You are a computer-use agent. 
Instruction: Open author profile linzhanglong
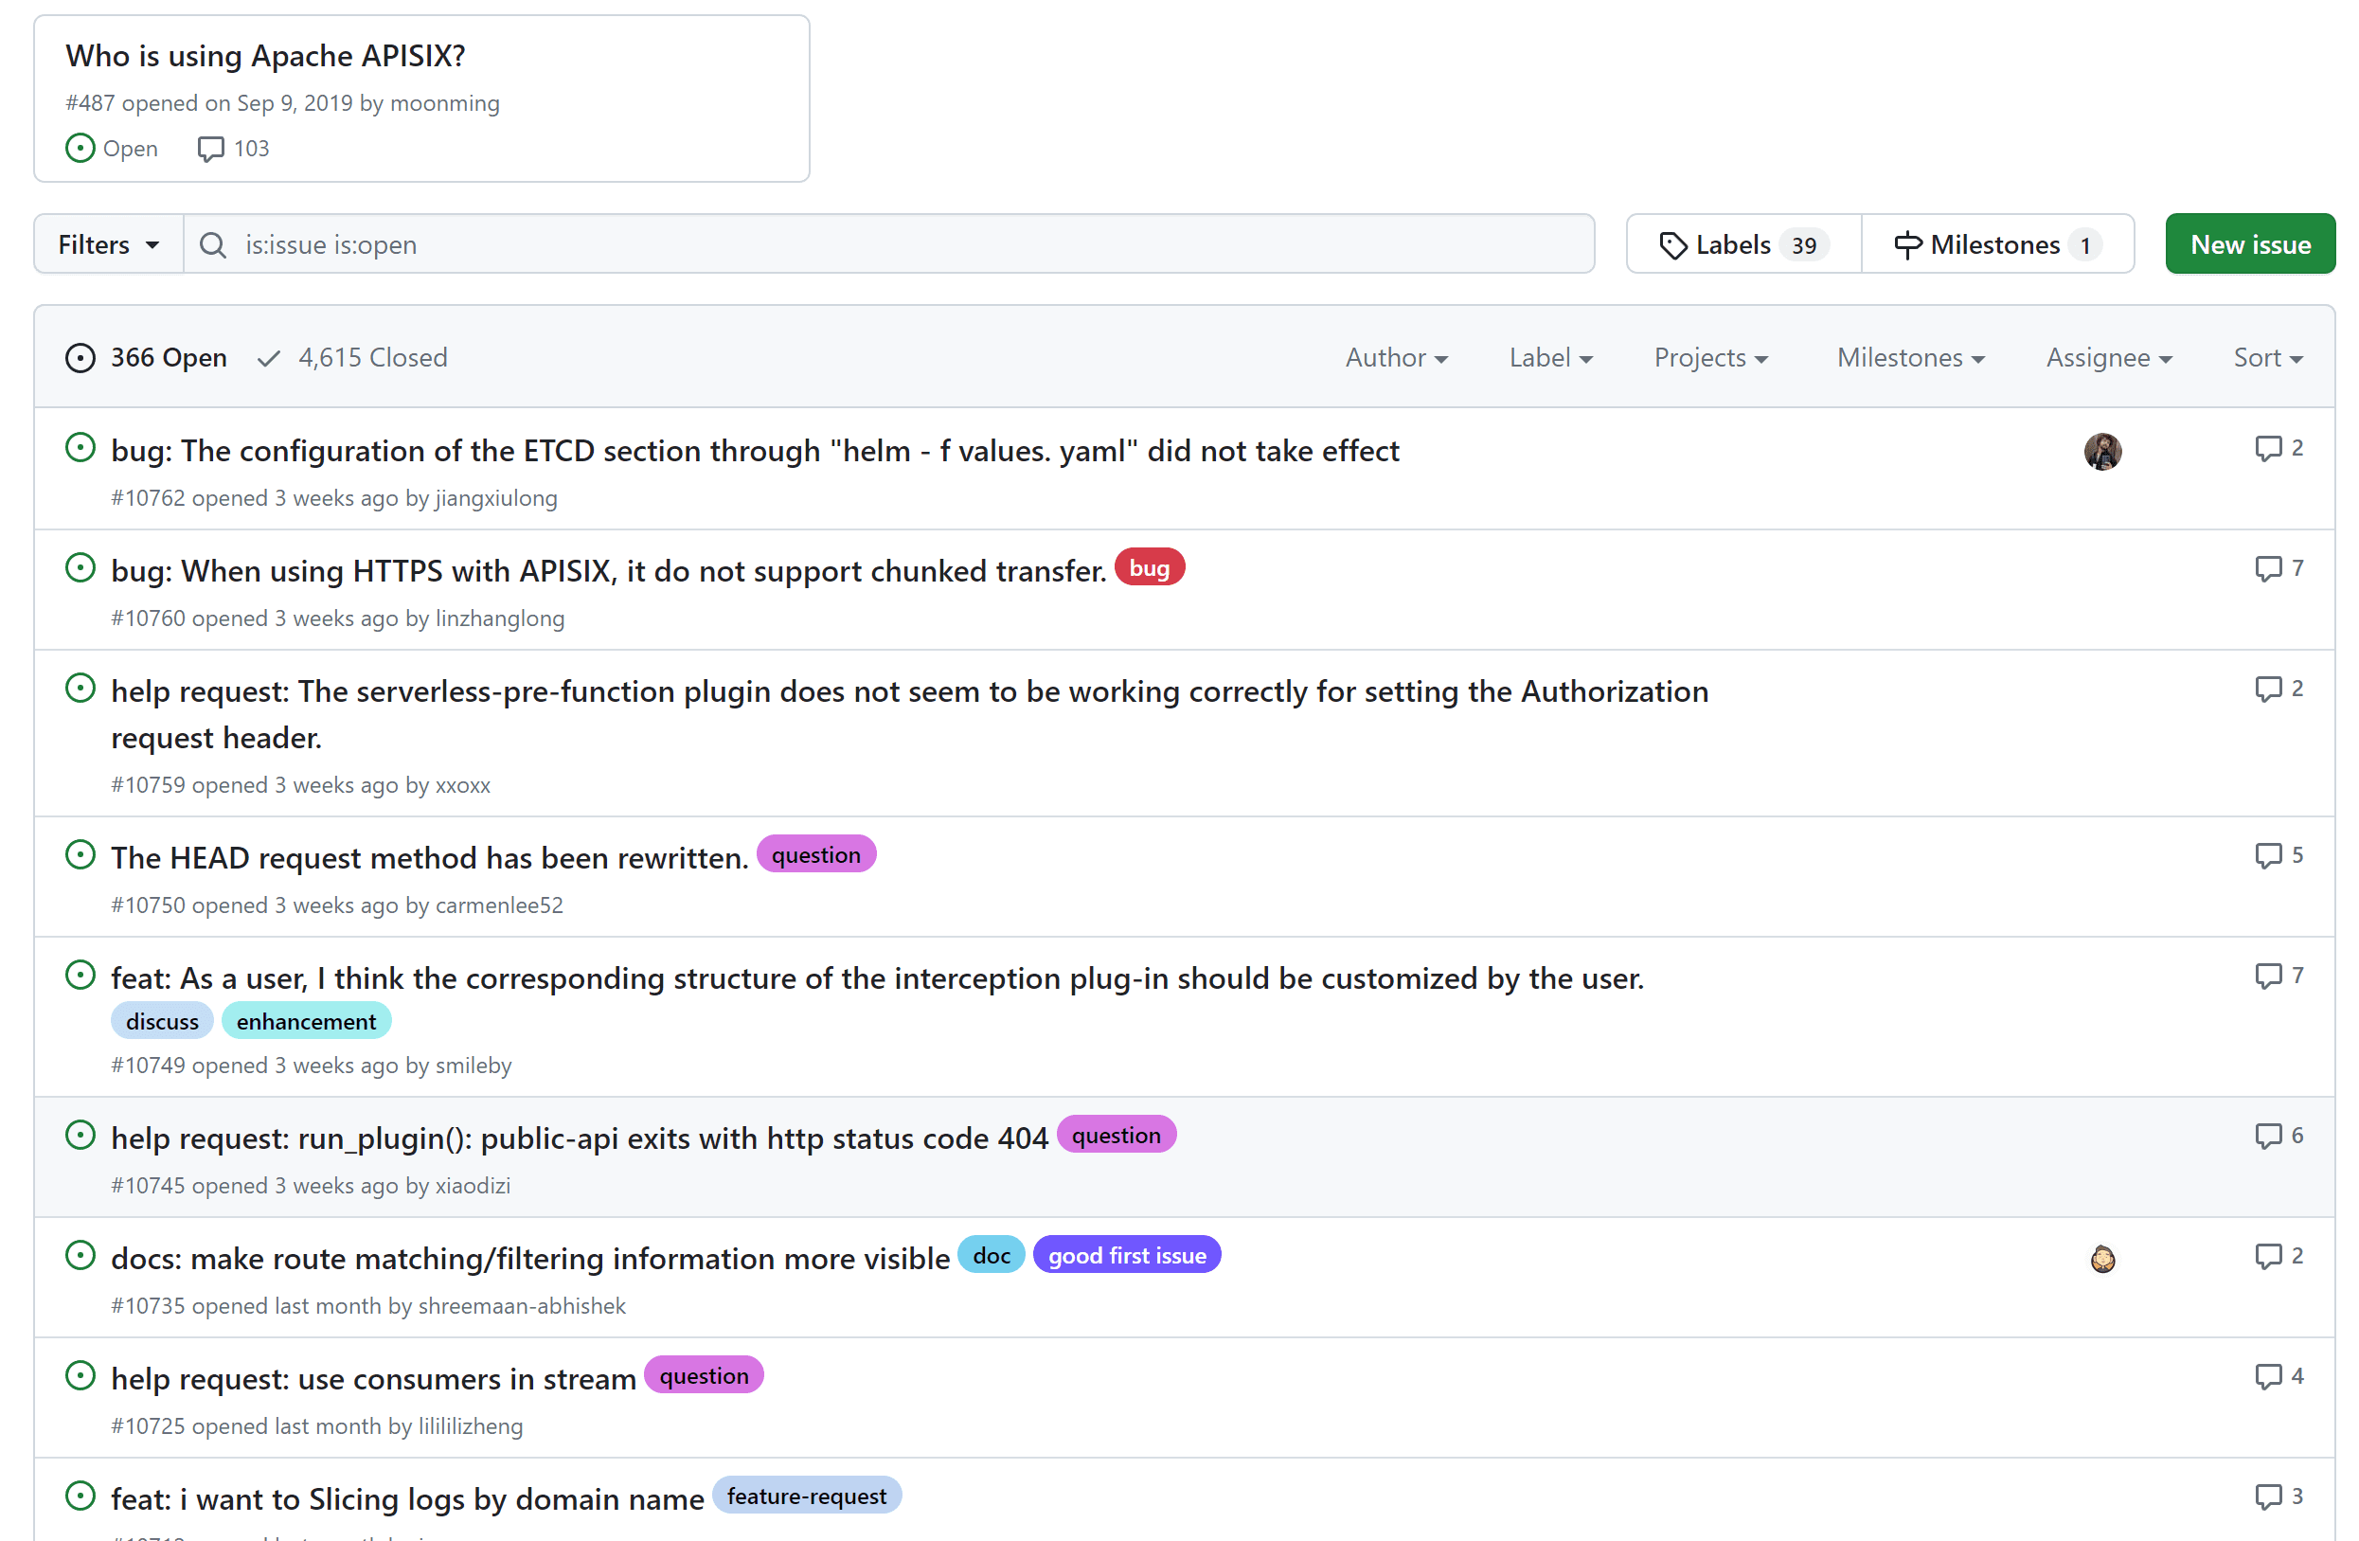pyautogui.click(x=500, y=618)
